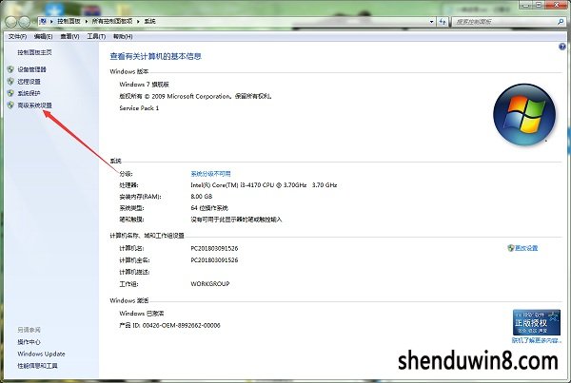Open 系统保护 link
This screenshot has width=571, height=383.
pyautogui.click(x=29, y=93)
